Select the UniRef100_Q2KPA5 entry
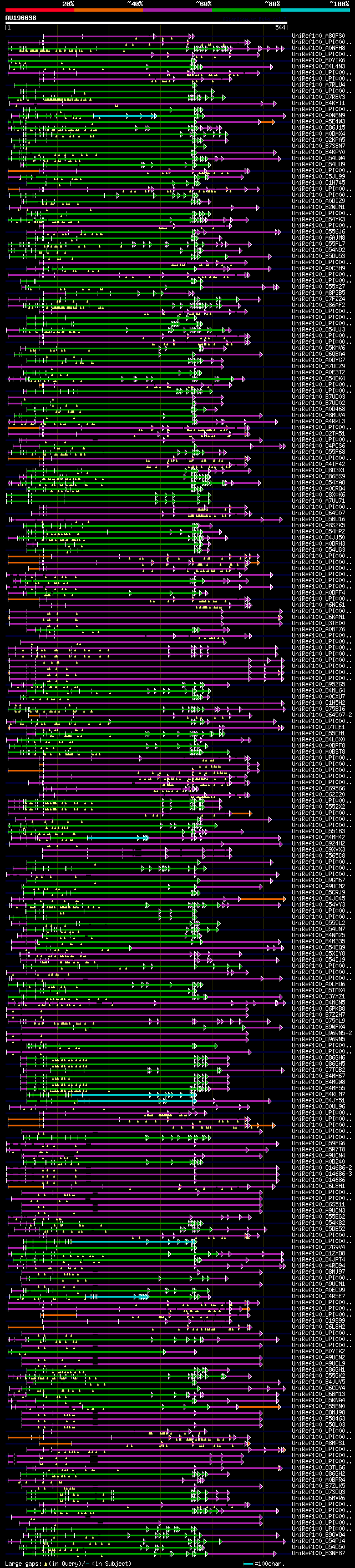Viewport: 355px width, 1568px height. coord(318,140)
